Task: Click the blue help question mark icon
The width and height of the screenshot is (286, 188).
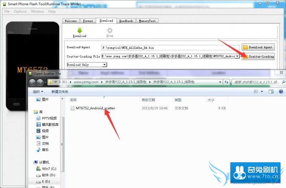Action: [281, 92]
